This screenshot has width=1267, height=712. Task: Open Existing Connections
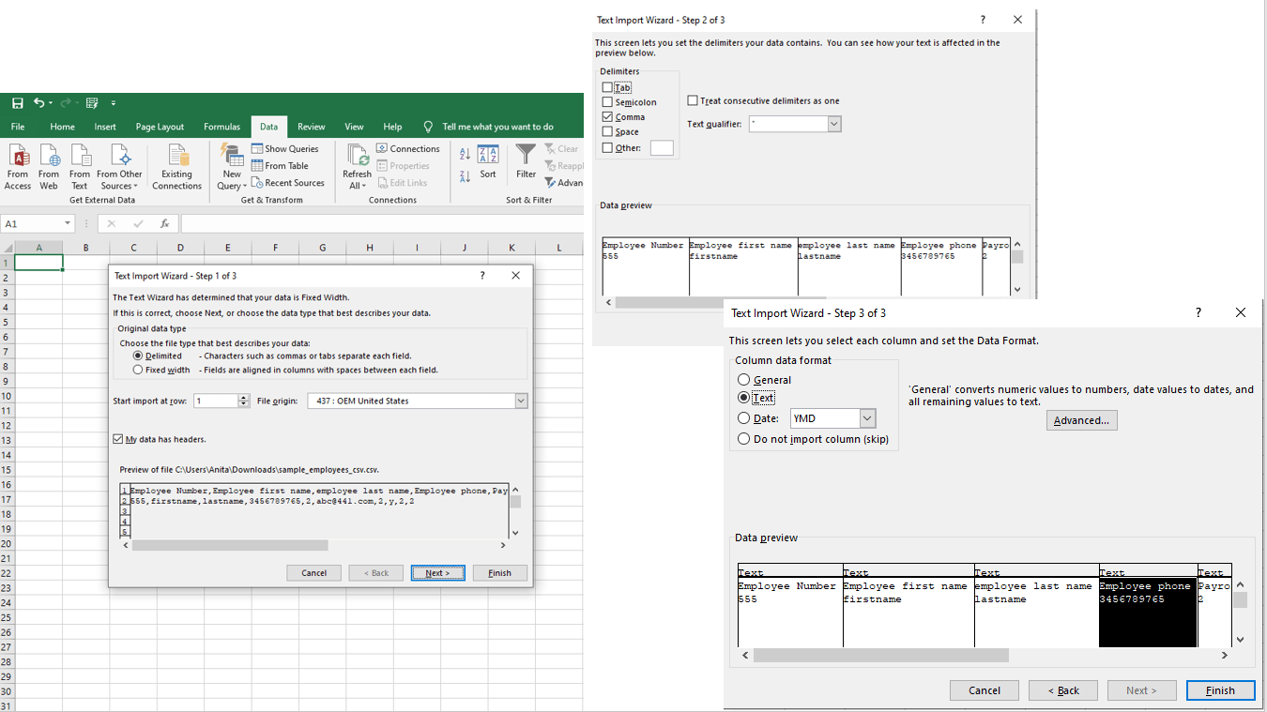[176, 167]
